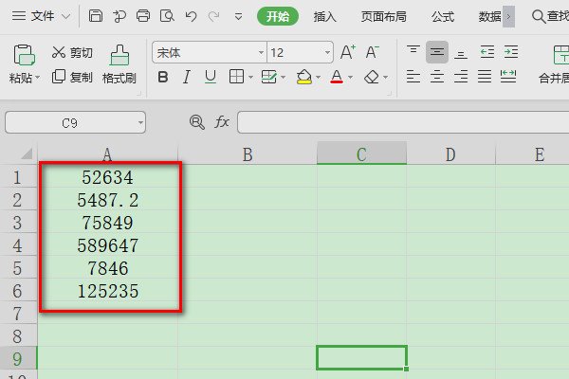Click the Bottom Align icon

(x=461, y=53)
